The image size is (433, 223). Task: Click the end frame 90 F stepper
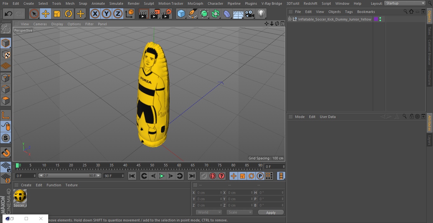123,176
